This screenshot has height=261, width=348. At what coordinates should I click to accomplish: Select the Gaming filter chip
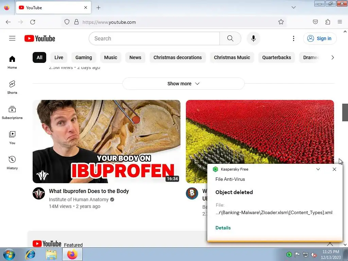tap(84, 57)
